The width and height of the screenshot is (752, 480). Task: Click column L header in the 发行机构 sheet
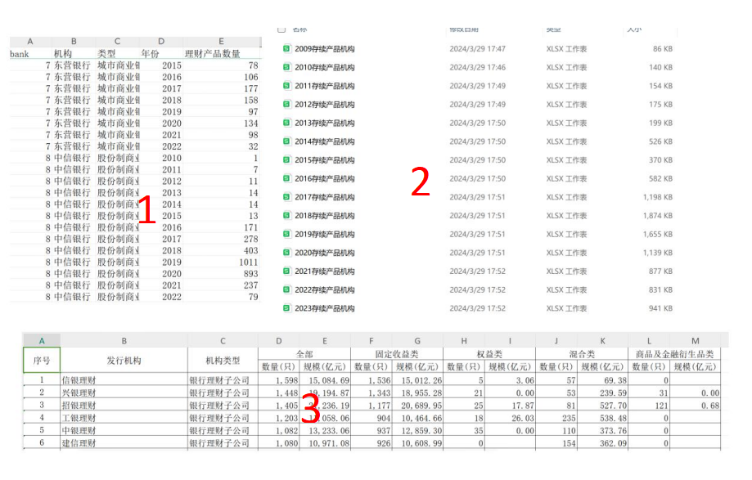coord(649,341)
